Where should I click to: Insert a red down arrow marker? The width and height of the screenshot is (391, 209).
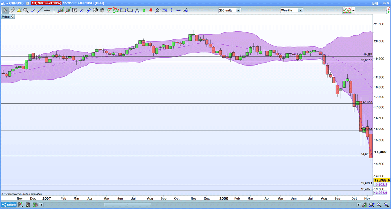click(x=151, y=11)
